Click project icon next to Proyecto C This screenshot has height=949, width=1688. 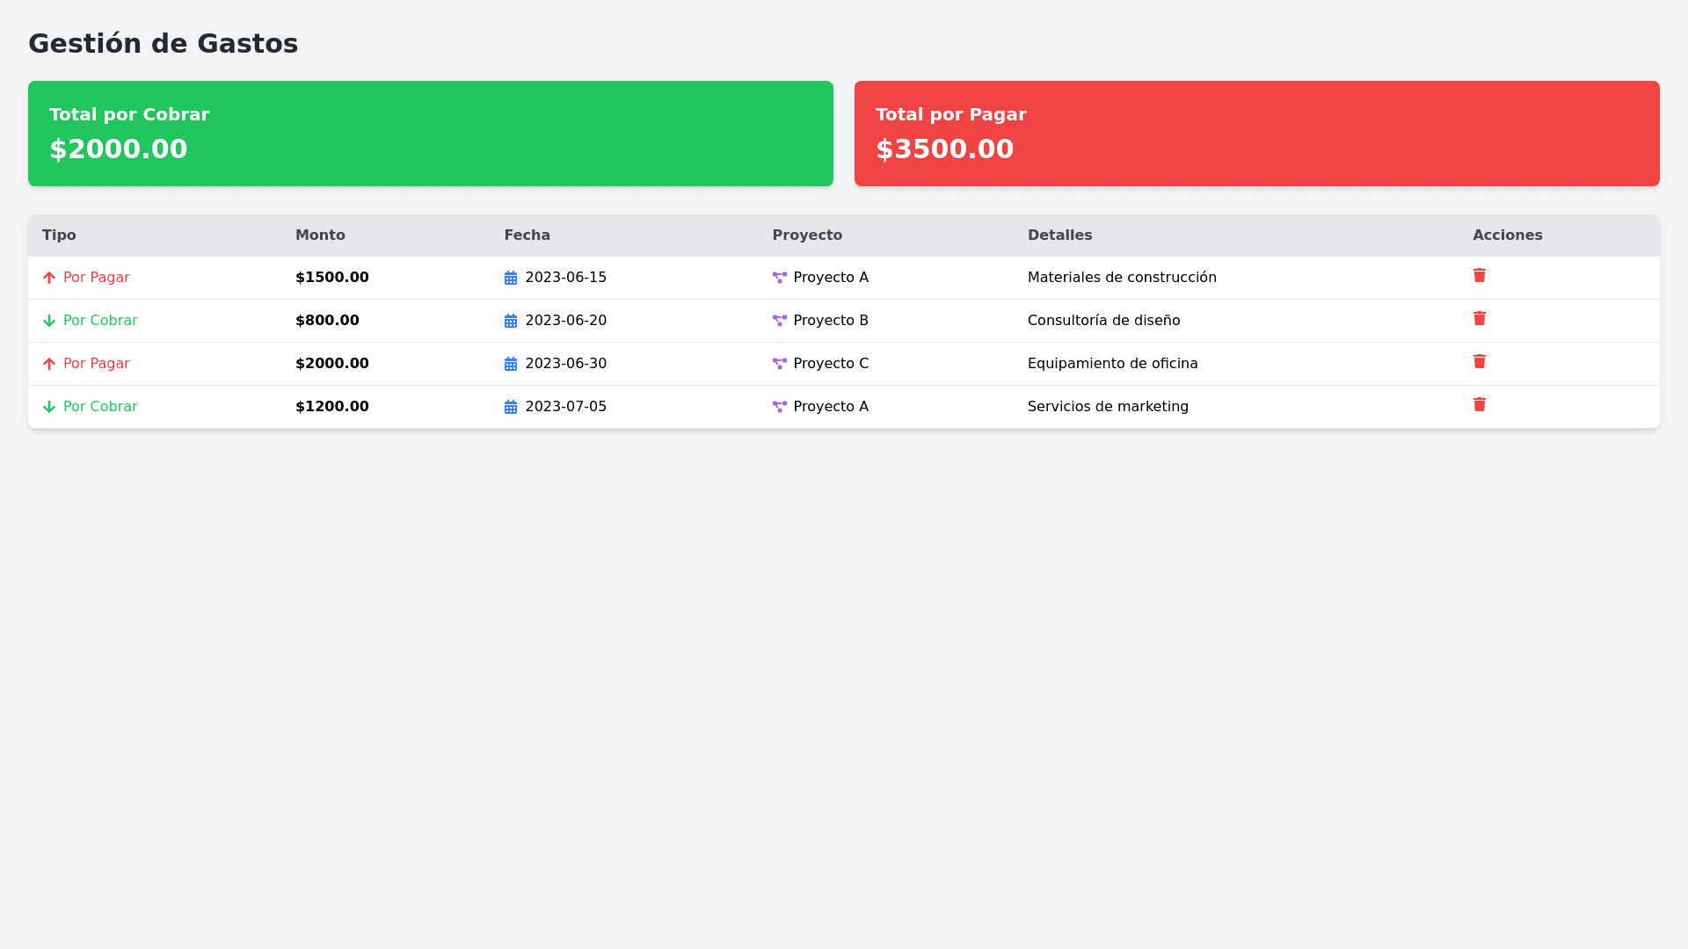coord(779,364)
